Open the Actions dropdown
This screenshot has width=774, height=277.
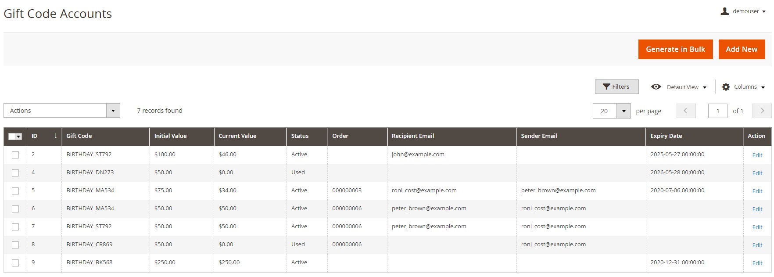pyautogui.click(x=62, y=111)
